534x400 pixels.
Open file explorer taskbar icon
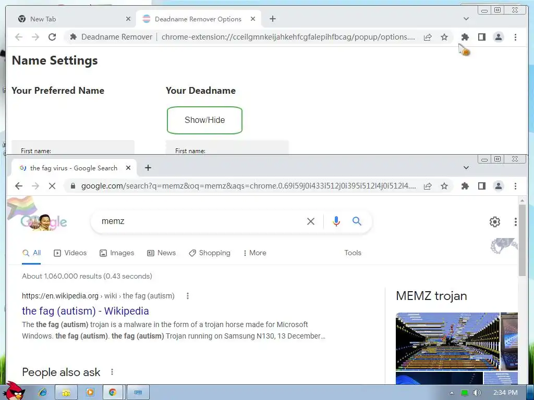[66, 392]
